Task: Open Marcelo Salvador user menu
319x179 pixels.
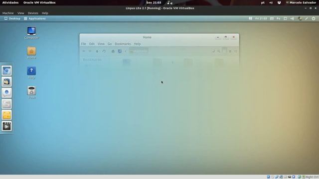Action: pyautogui.click(x=301, y=2)
